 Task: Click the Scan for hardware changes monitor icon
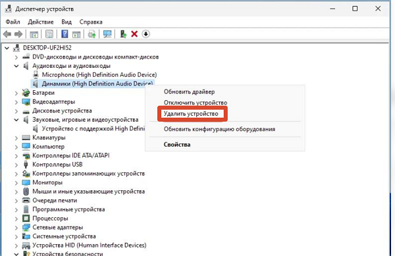pyautogui.click(x=107, y=34)
